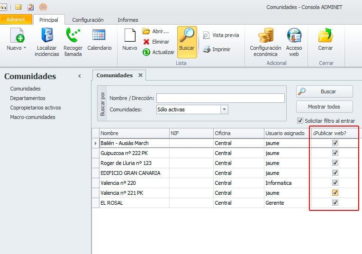Screen dimensions: 362x254
Task: Open the Comunidades filter dropdown
Action: (x=224, y=109)
